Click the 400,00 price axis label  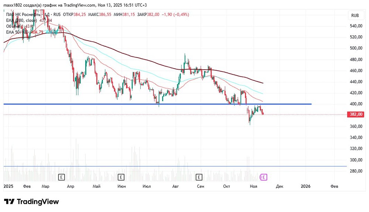(x=356, y=104)
